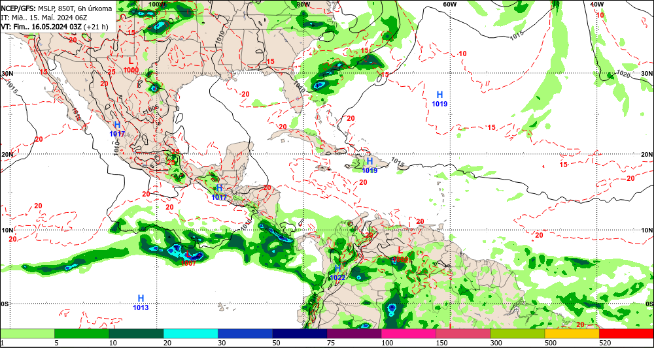
Task: Click the -20 temperature label in the Gulf
Action: pos(245,94)
